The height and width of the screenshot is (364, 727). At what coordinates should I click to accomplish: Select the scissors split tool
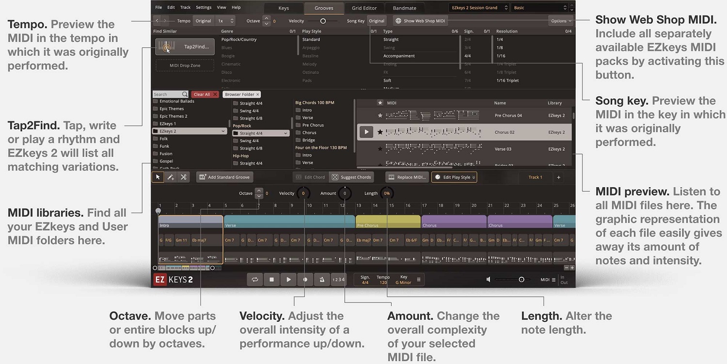183,177
